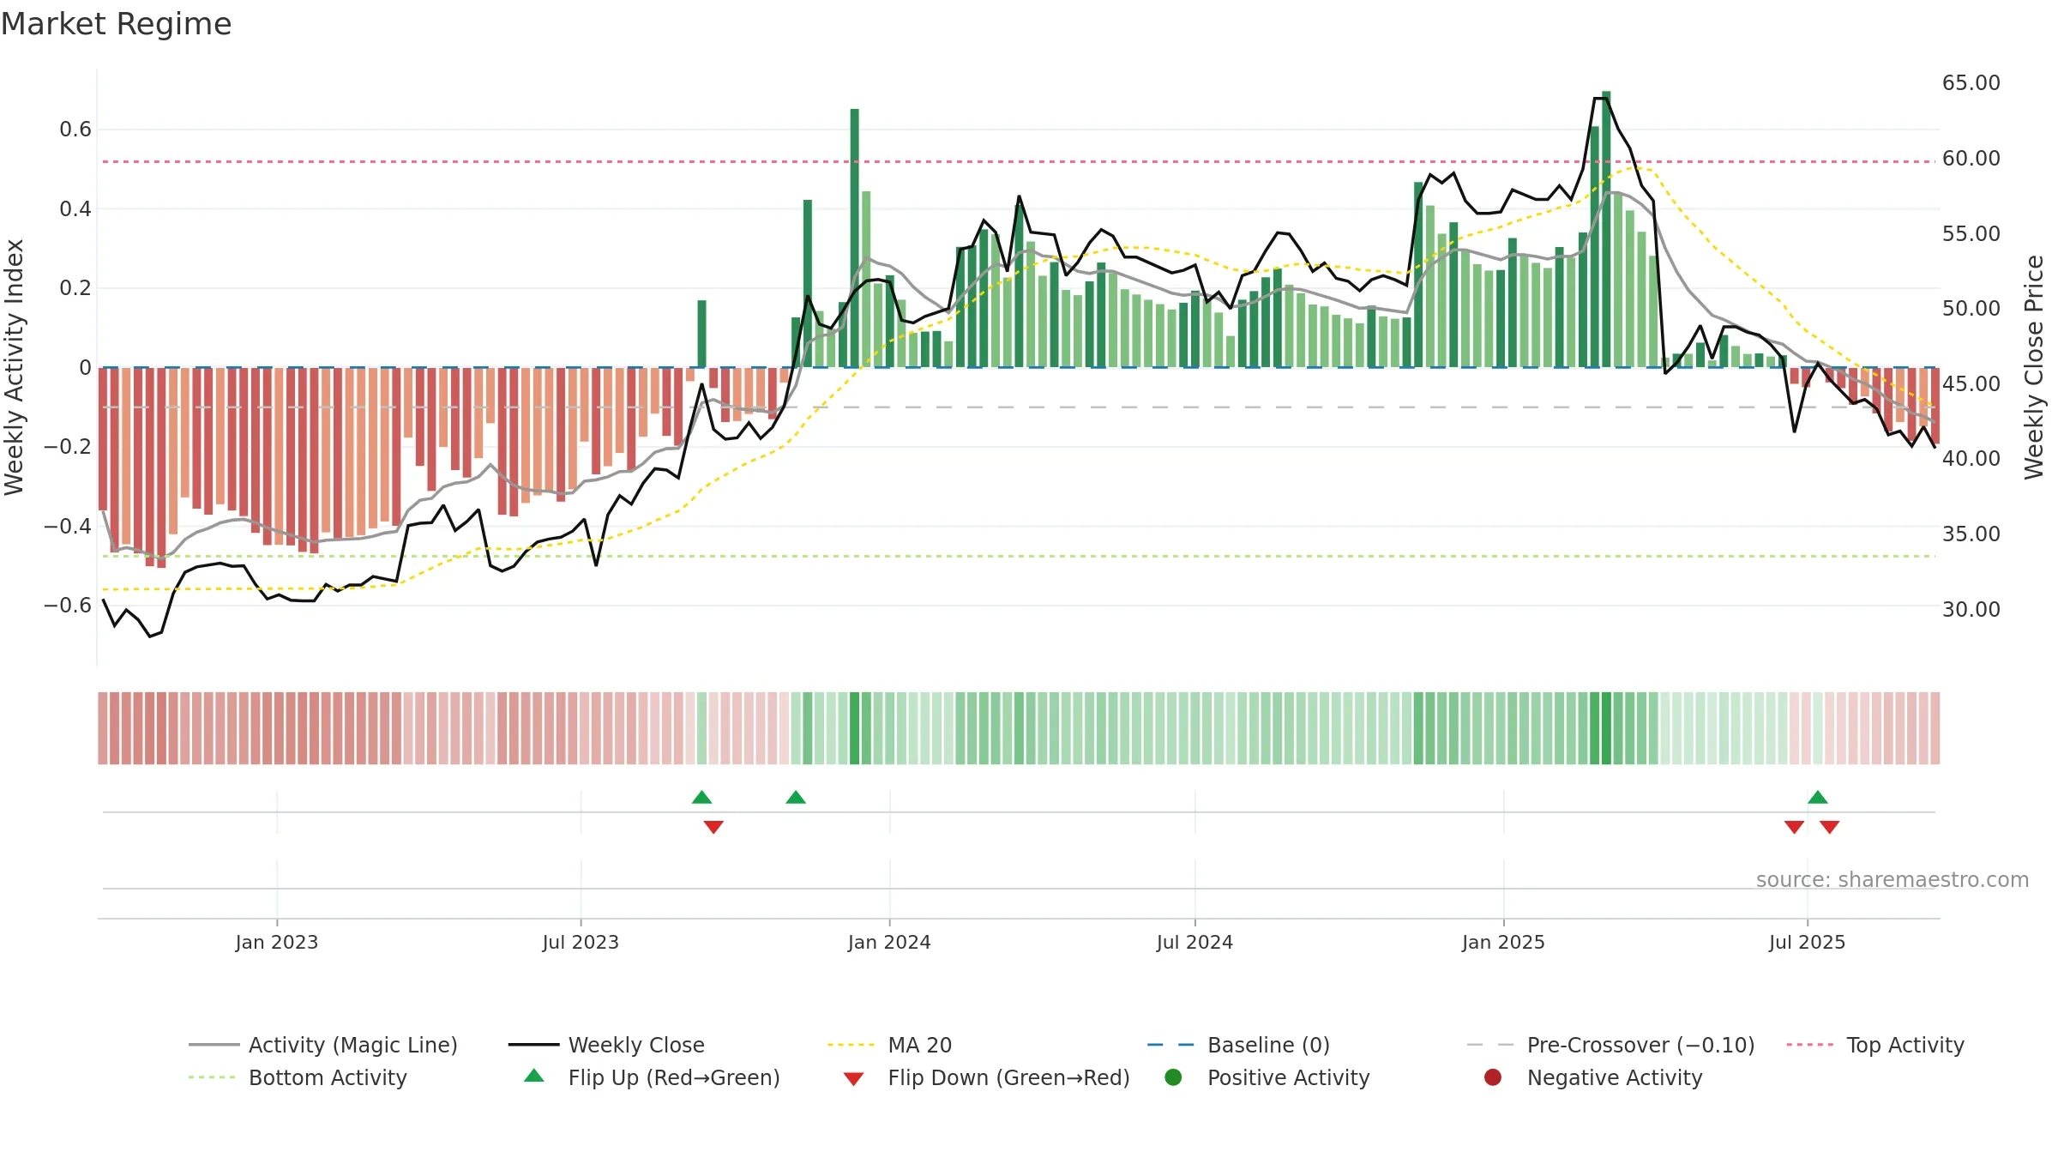Click the Negative Activity red circle icon
The height and width of the screenshot is (1158, 2058).
pyautogui.click(x=1492, y=1077)
